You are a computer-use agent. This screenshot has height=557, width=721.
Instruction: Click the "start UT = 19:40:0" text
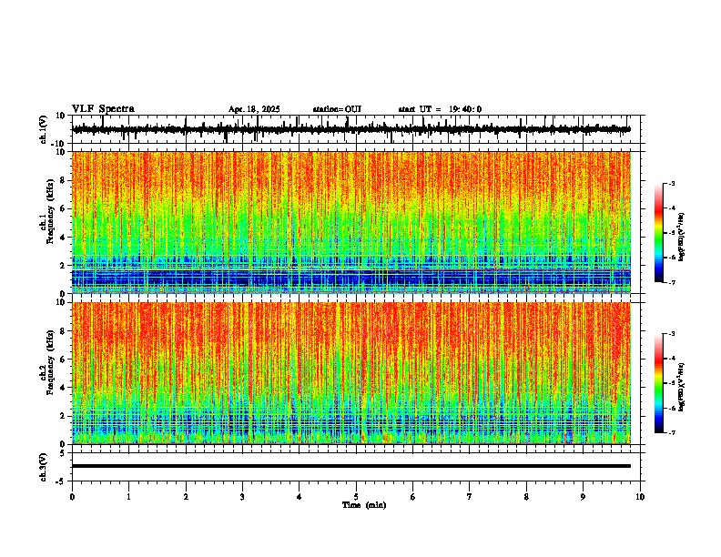440,109
